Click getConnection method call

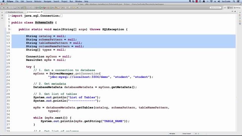[87, 74]
